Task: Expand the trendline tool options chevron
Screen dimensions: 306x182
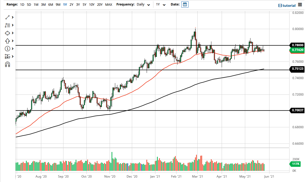Action: point(12,17)
